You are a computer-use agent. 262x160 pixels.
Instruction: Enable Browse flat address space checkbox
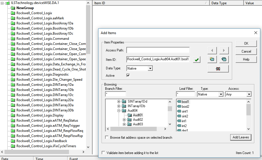pos(107,138)
